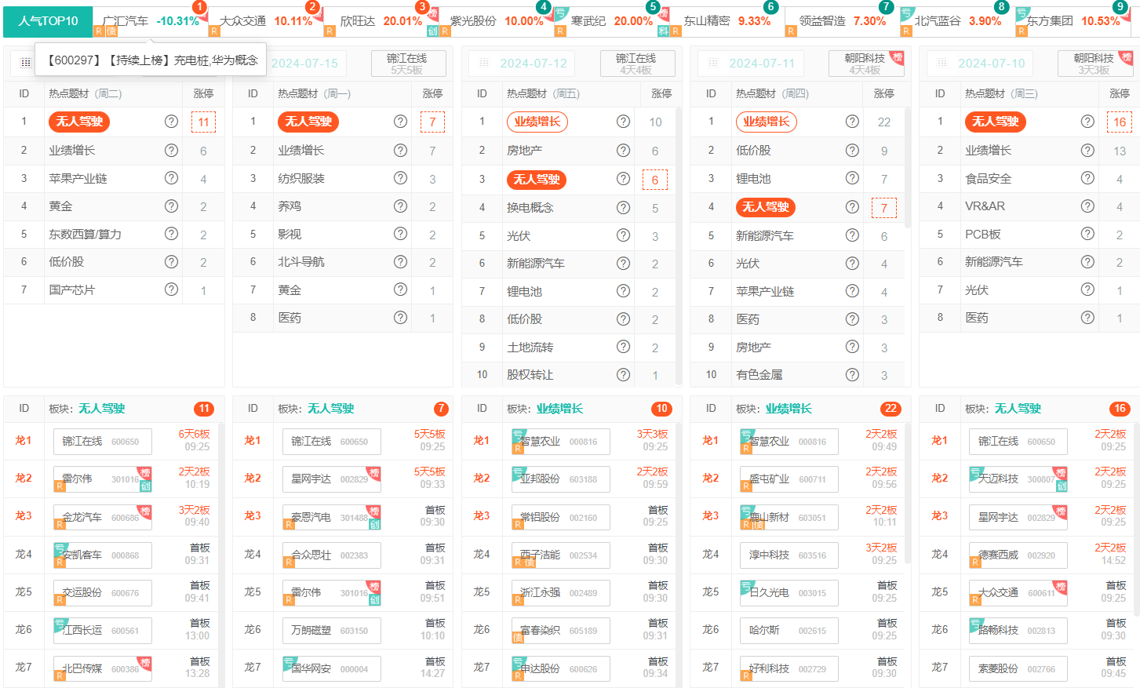
Task: Click the 朝阳科技 3天3板 button
Action: 1094,64
